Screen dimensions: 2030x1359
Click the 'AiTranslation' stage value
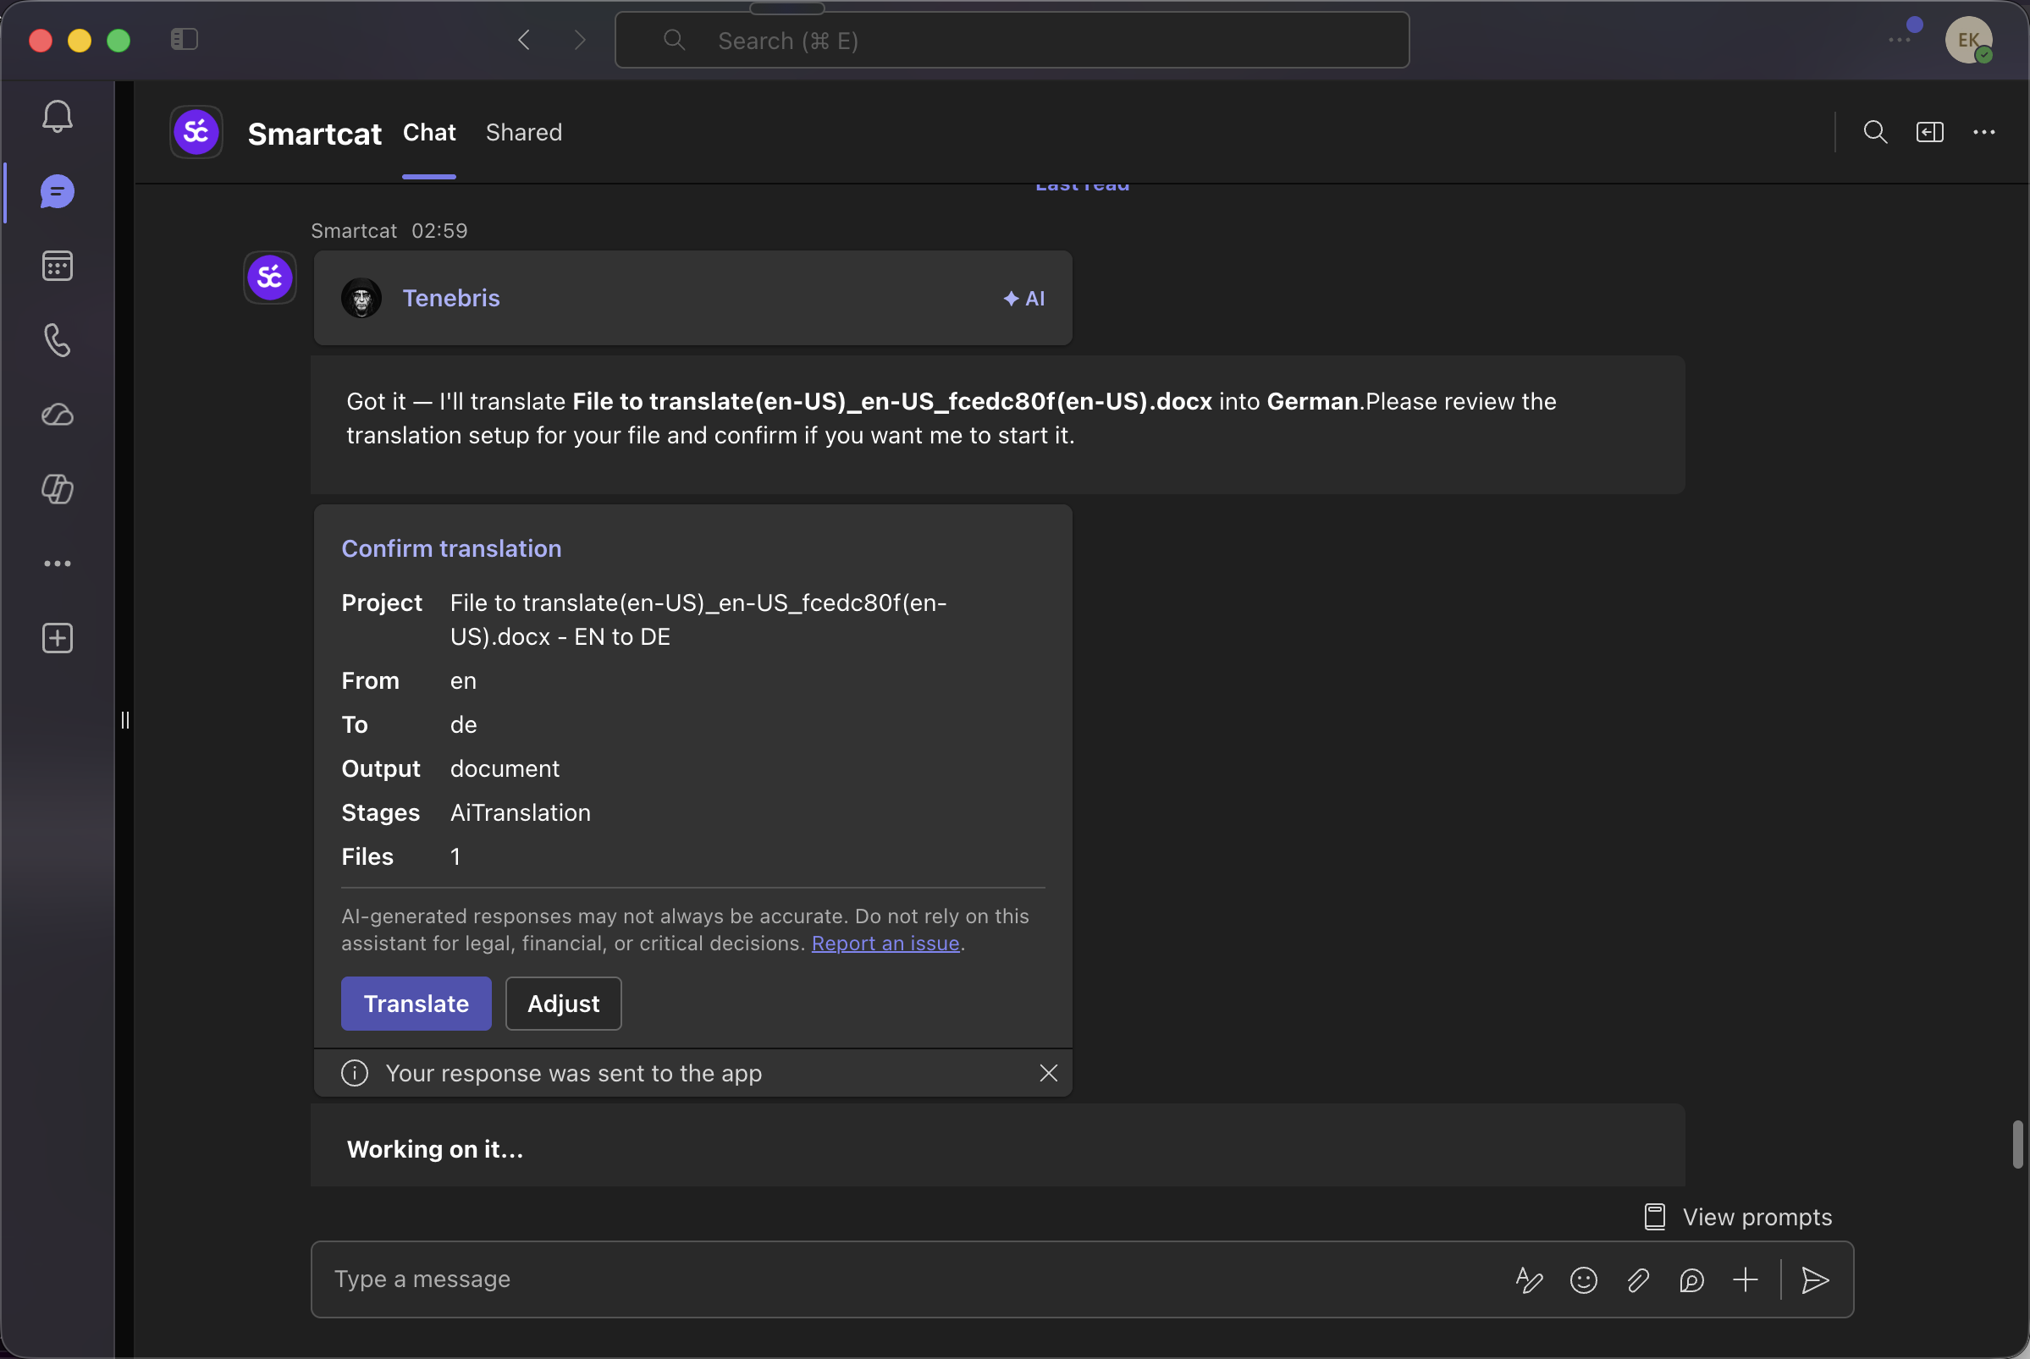pyautogui.click(x=520, y=812)
